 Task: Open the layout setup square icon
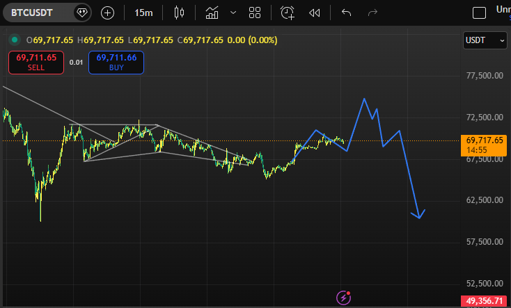point(479,13)
